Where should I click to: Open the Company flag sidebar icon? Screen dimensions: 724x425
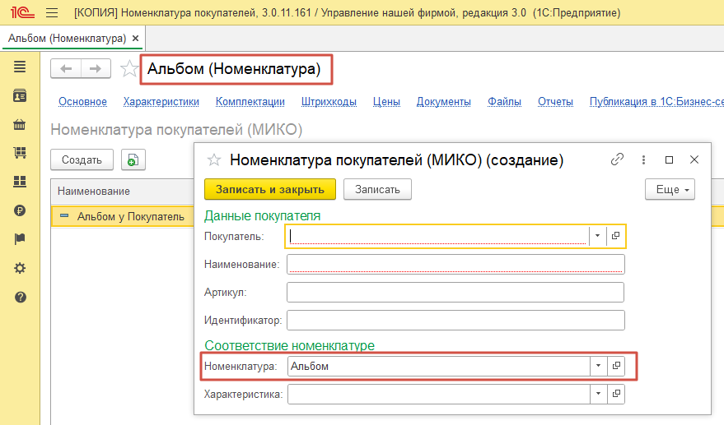point(20,239)
